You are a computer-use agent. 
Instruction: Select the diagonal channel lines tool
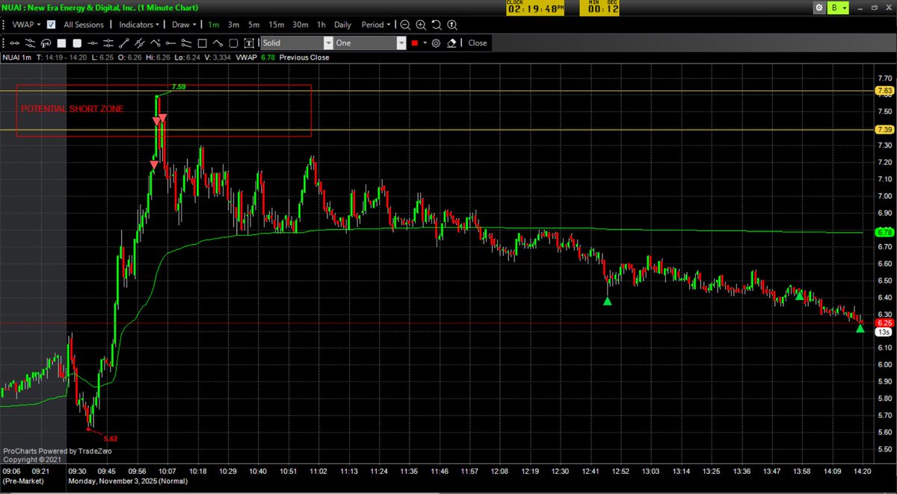(x=140, y=43)
